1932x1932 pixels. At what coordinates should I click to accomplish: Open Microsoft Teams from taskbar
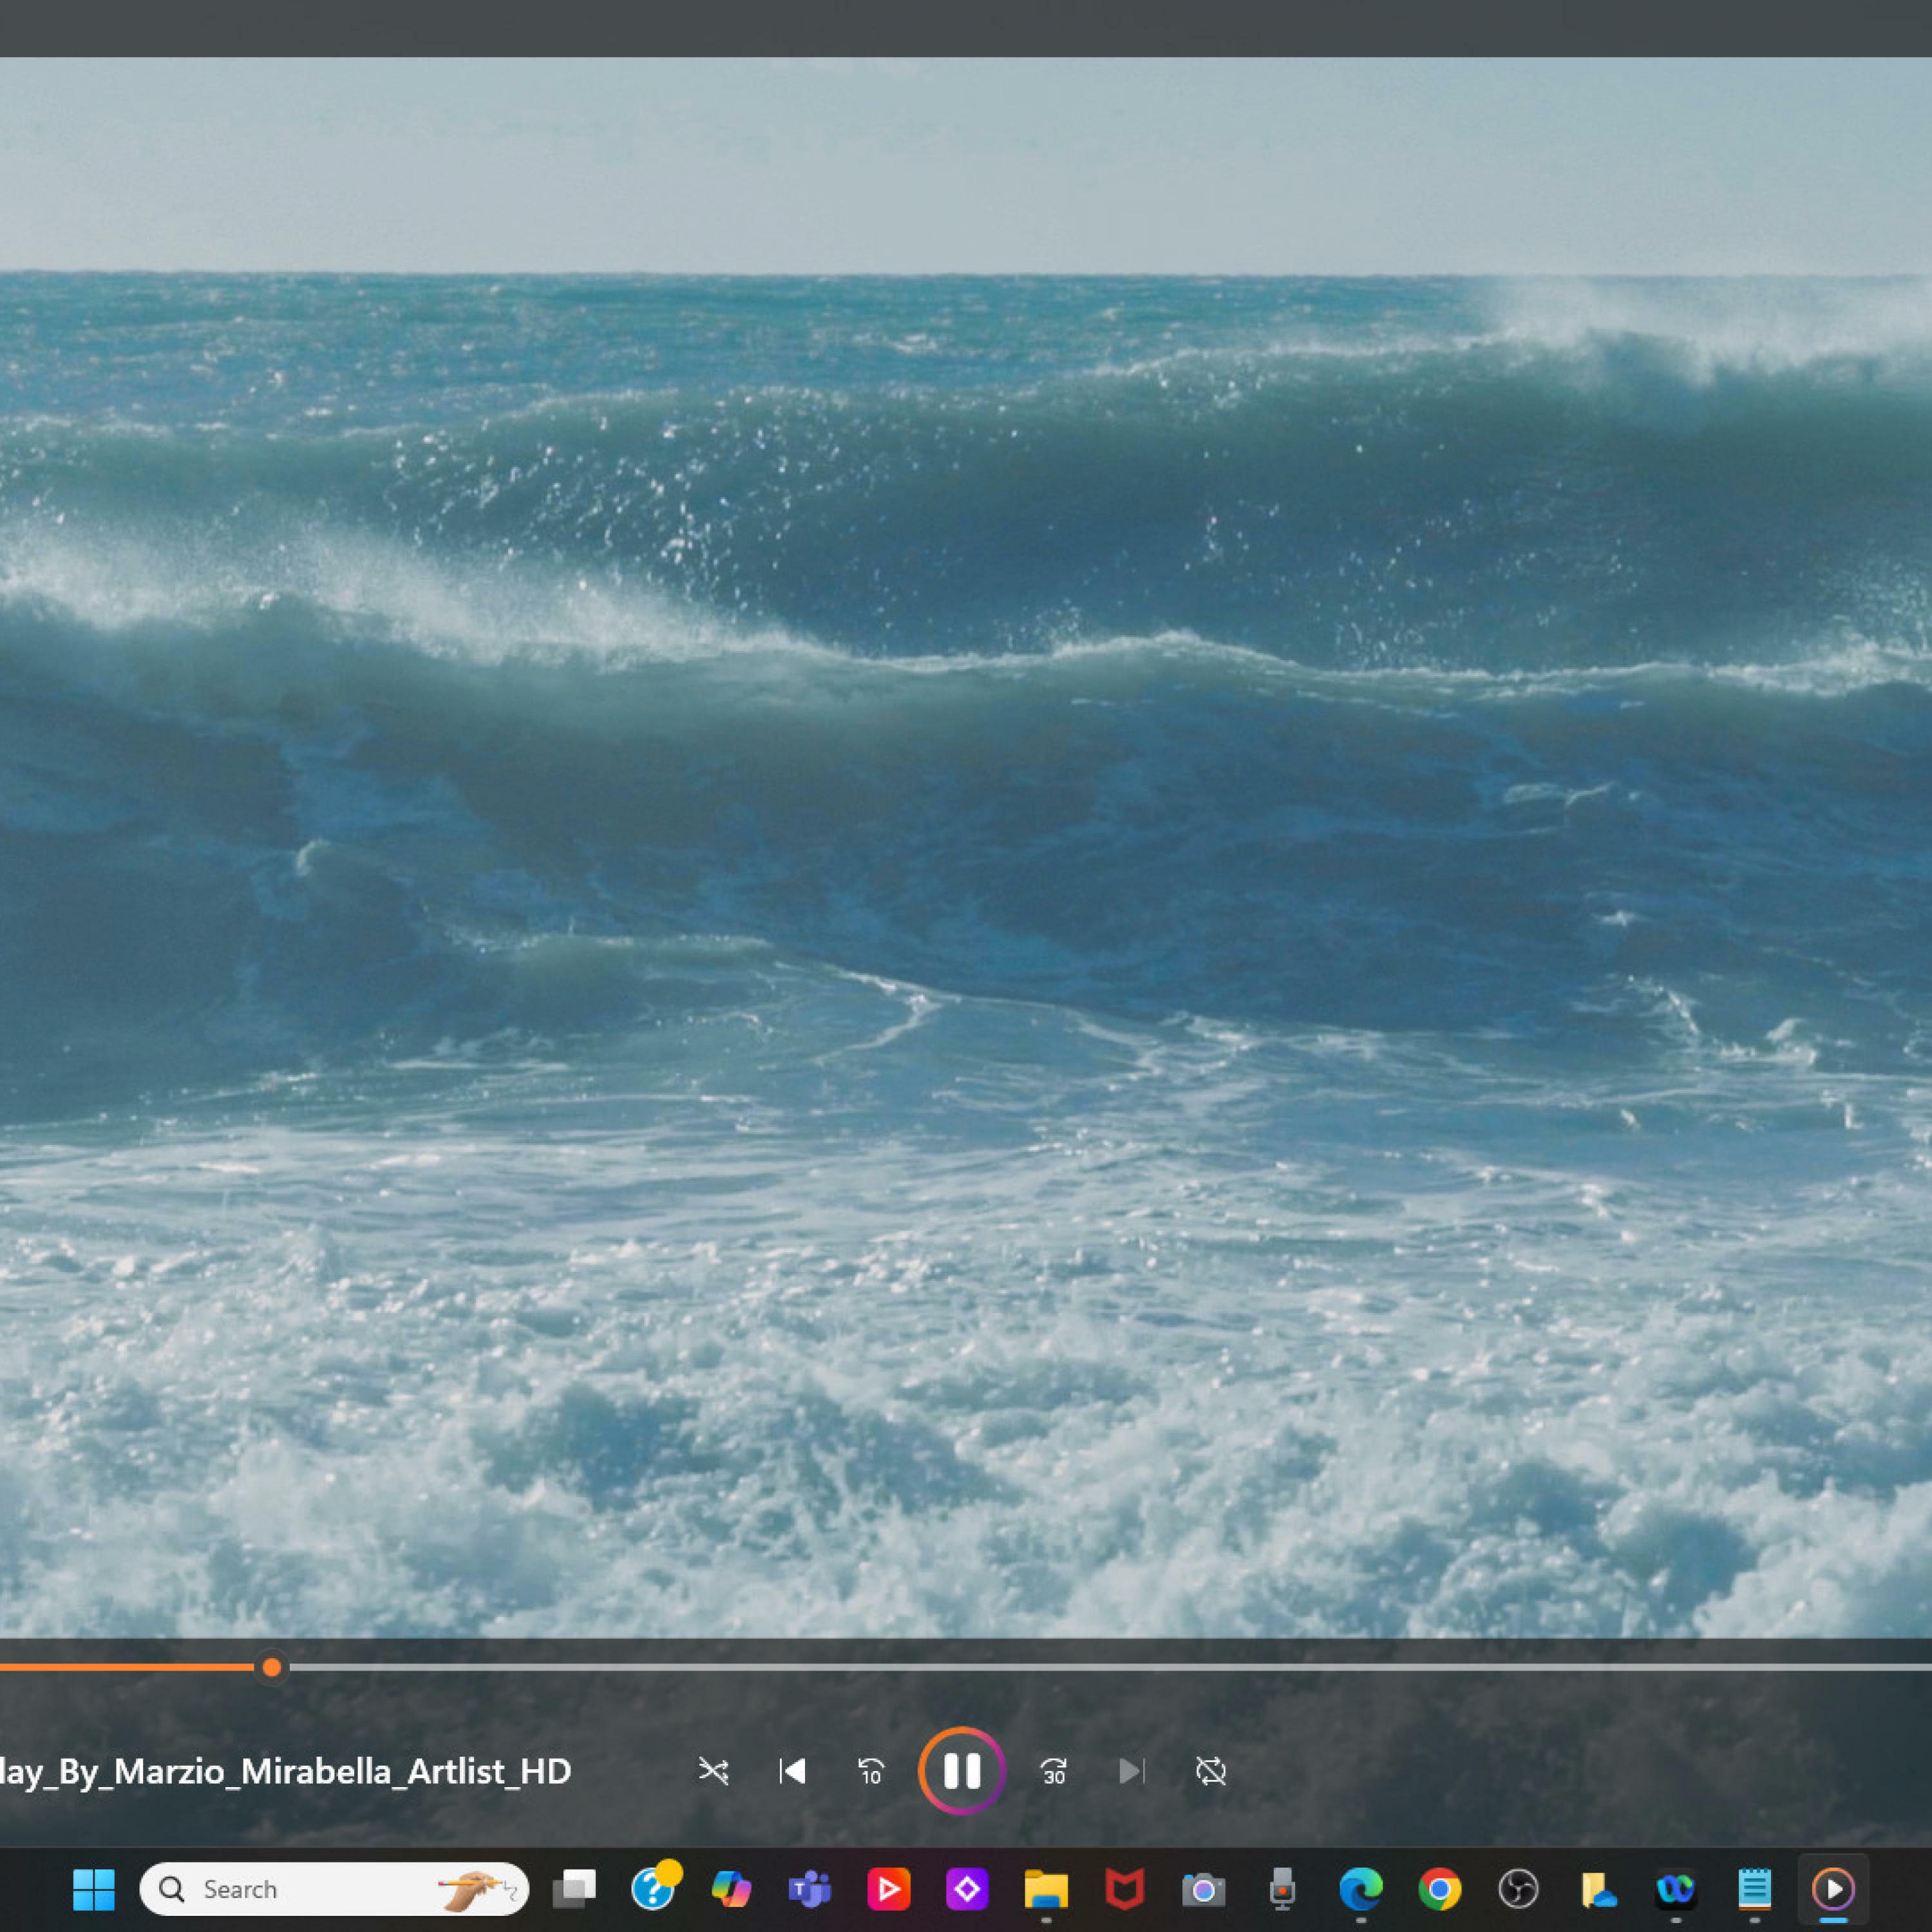[x=809, y=1889]
